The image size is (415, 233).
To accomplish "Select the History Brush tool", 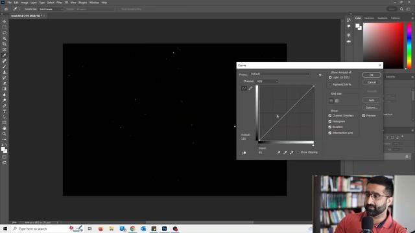I will click(5, 78).
